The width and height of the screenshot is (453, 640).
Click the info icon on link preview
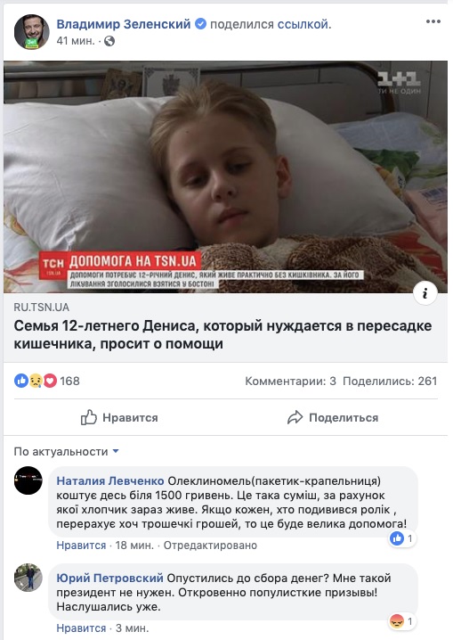click(425, 293)
